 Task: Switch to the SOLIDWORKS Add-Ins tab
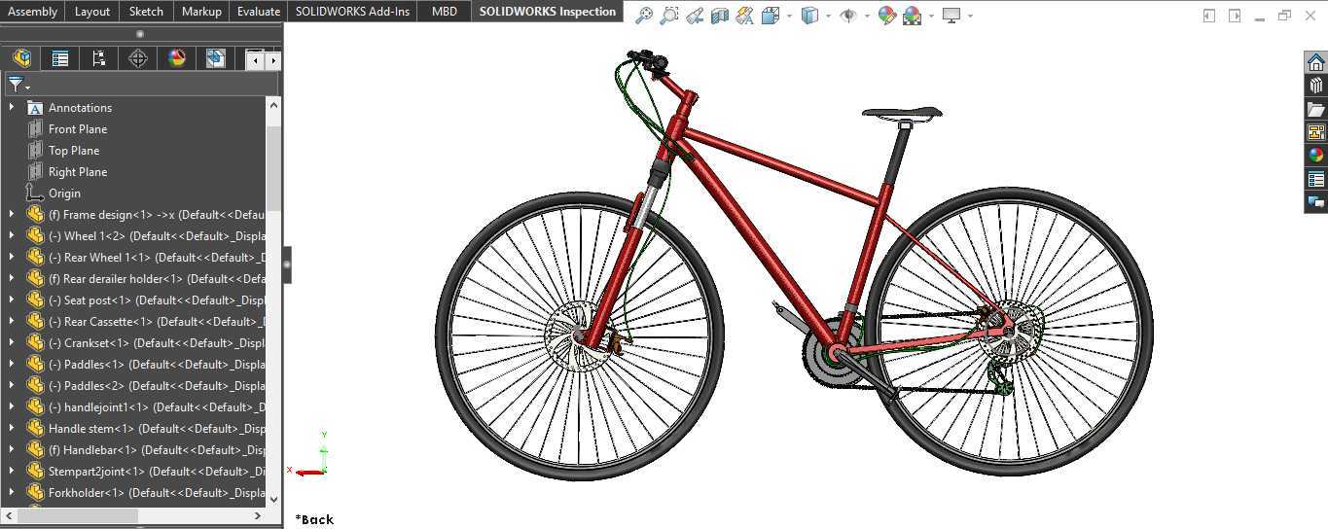click(x=352, y=12)
